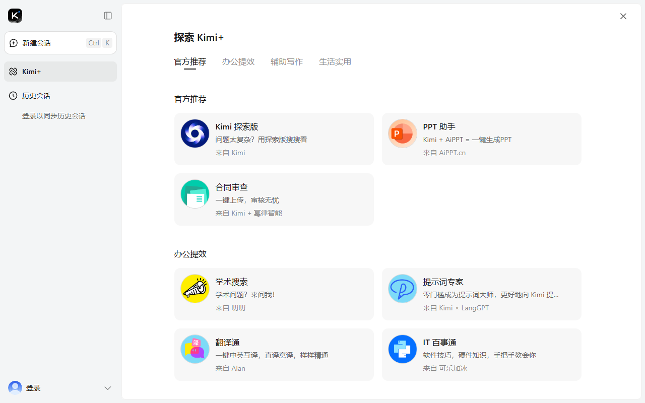Click text 问题太复杂？用探索版搜搜看
This screenshot has height=403, width=645.
tap(262, 140)
